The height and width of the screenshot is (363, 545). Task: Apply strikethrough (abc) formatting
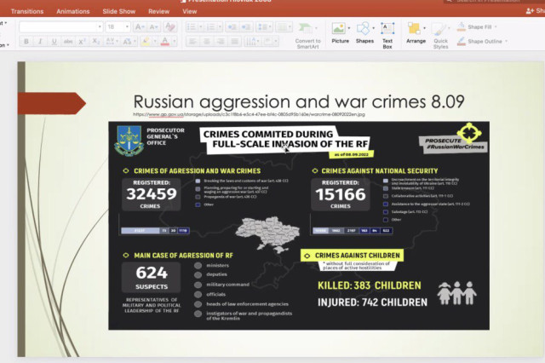pos(68,42)
